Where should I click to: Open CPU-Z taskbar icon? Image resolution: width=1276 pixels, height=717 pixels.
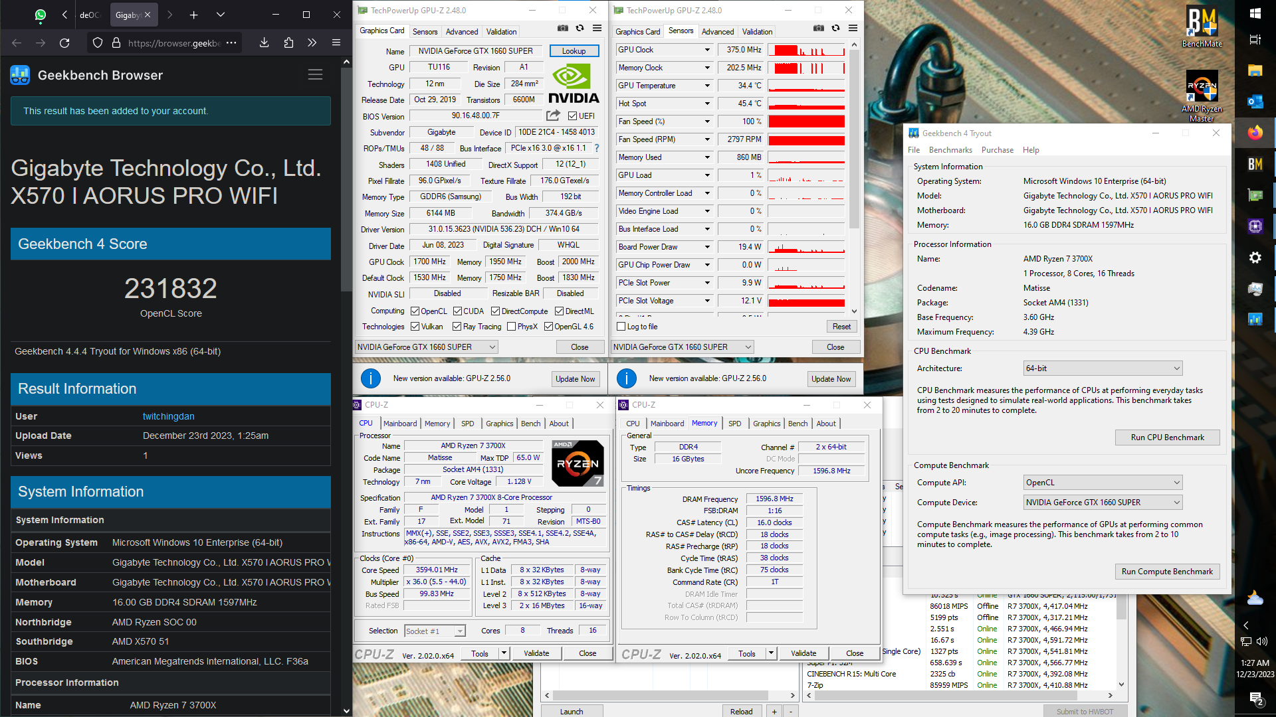pos(1255,226)
